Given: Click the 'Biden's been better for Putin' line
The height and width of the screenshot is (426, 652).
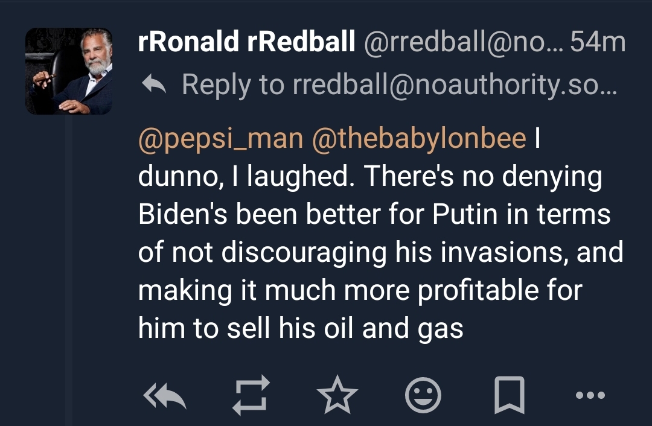Looking at the screenshot, I should click(374, 215).
